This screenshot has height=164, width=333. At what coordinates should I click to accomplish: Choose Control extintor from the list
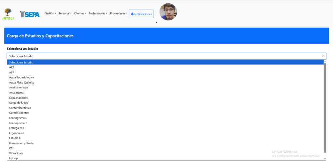click(19, 113)
